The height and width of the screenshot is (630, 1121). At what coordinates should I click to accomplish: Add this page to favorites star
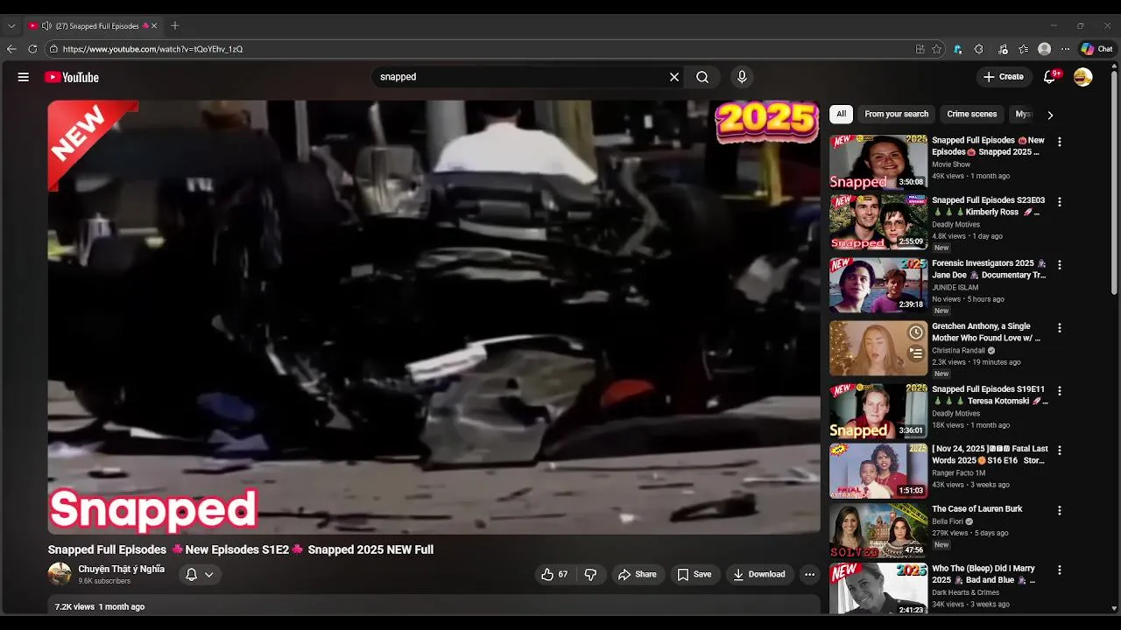(x=936, y=49)
